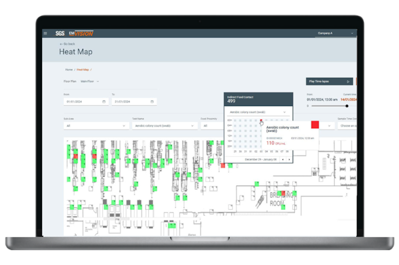The width and height of the screenshot is (399, 265).
Task: Expand the Aerobic colony count dropdown in the panel
Action: [x=284, y=112]
